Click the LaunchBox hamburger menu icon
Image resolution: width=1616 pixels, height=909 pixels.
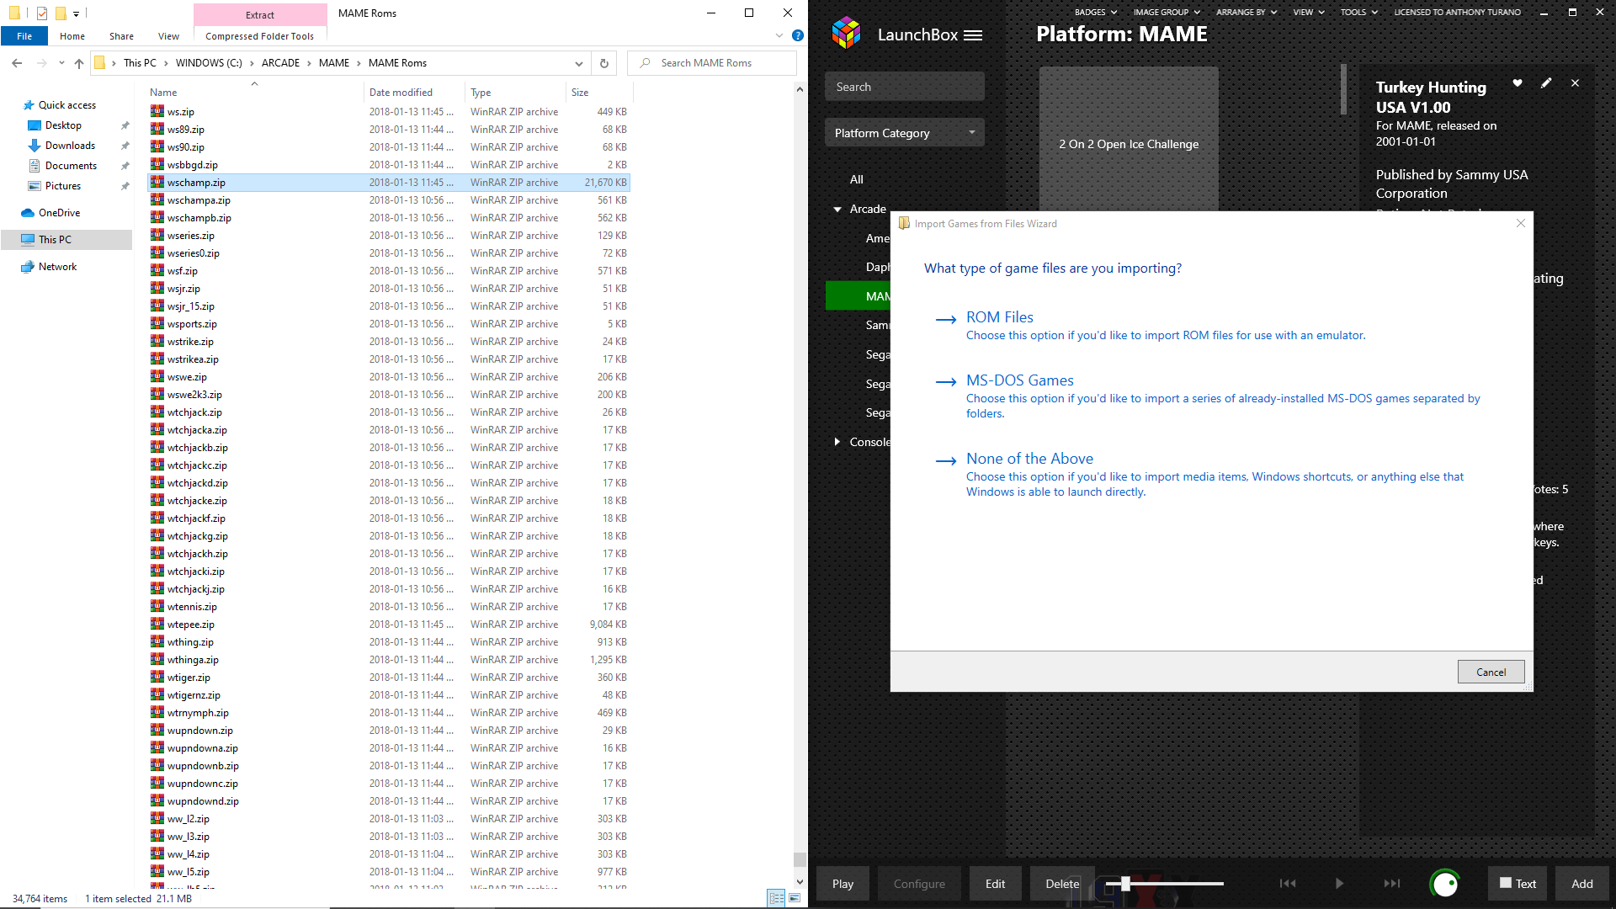pos(973,35)
